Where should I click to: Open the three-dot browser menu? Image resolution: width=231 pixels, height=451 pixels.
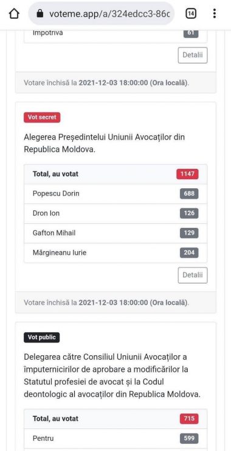pos(215,13)
